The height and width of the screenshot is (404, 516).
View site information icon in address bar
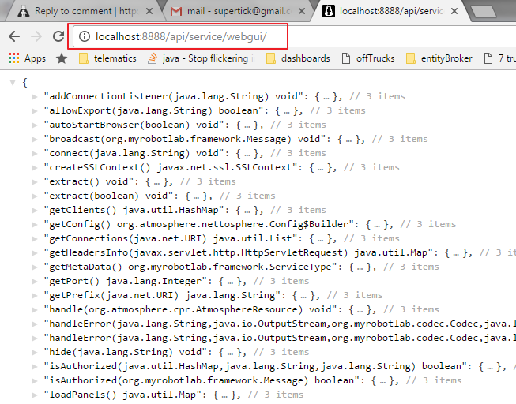click(x=85, y=36)
